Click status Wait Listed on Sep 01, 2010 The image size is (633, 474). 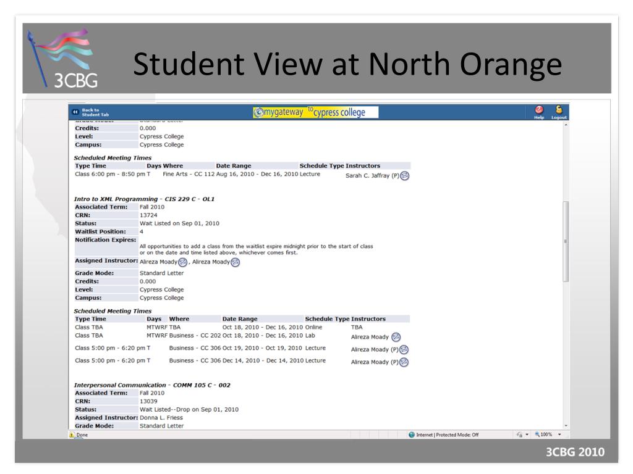(180, 223)
